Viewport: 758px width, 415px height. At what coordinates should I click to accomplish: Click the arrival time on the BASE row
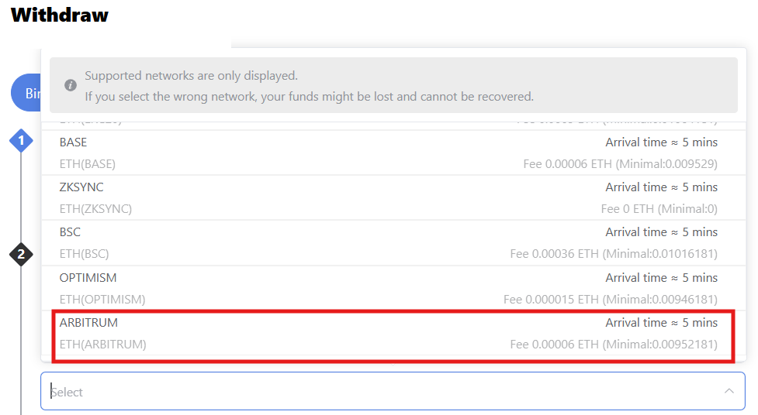pos(661,142)
